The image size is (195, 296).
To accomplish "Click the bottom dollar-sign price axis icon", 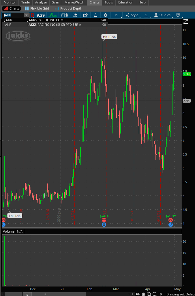I will 161,294.
